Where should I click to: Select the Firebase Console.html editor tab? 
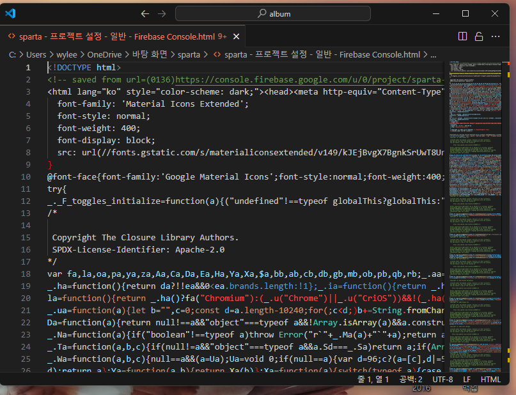122,36
